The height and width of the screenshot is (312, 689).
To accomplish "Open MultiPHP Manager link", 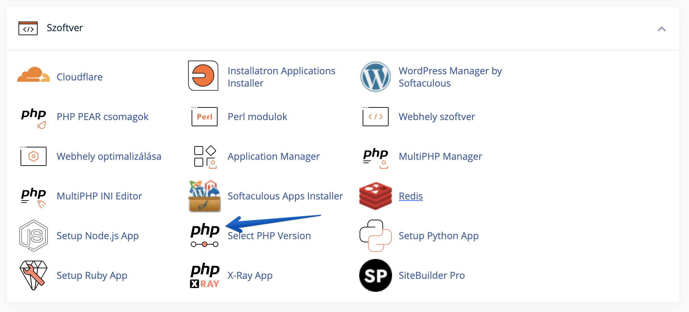I will pyautogui.click(x=441, y=156).
